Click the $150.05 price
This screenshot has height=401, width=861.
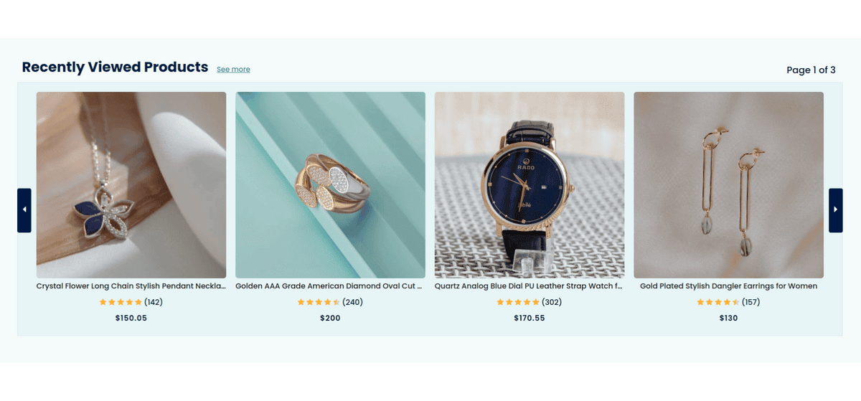(x=131, y=318)
